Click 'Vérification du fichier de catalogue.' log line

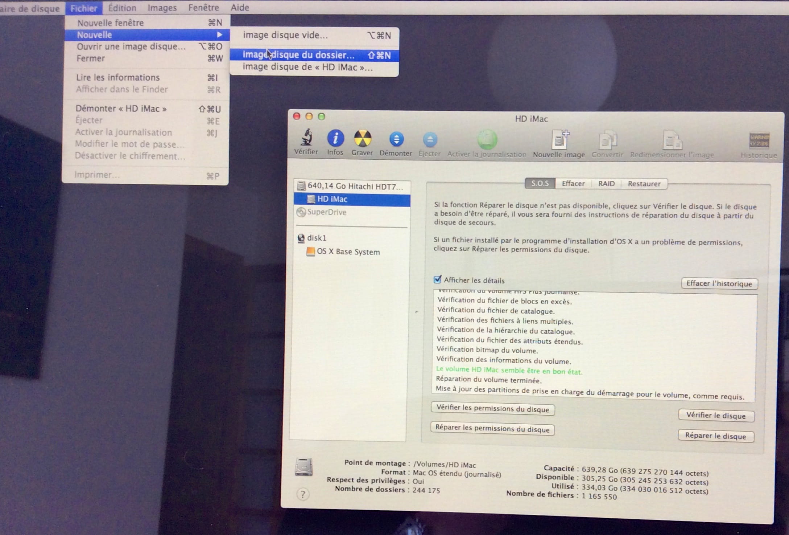[496, 311]
